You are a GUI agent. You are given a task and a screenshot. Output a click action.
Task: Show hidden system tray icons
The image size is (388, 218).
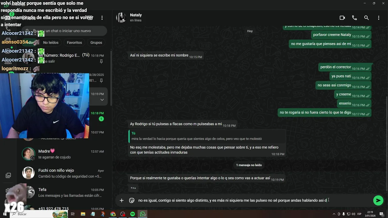coord(334,214)
